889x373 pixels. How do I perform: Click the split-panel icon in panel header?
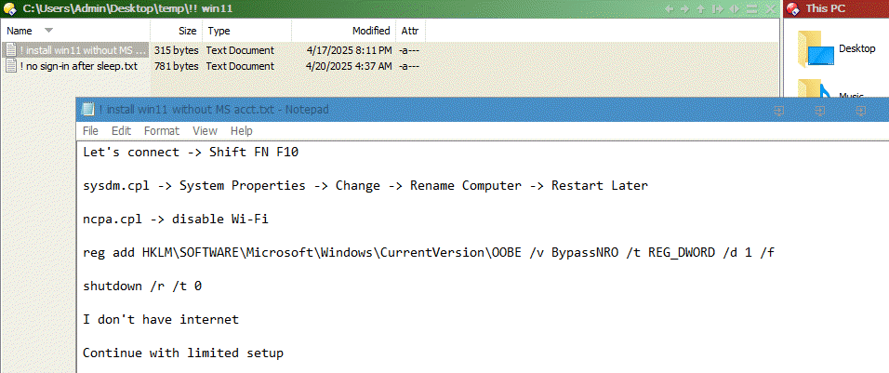[x=734, y=9]
